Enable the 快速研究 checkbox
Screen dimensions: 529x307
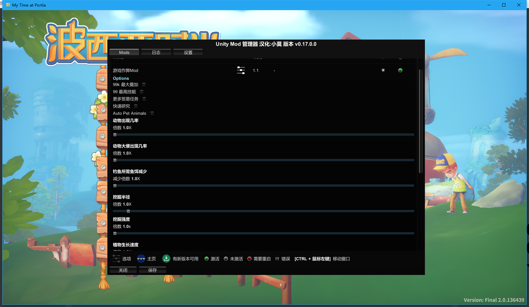point(136,106)
